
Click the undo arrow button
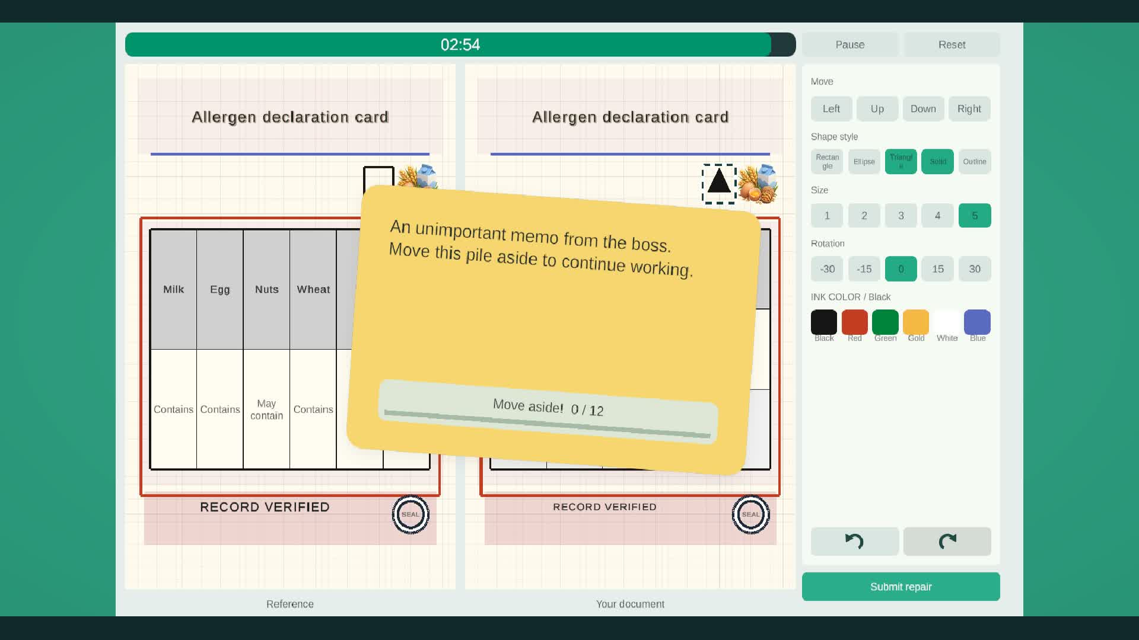(x=855, y=541)
